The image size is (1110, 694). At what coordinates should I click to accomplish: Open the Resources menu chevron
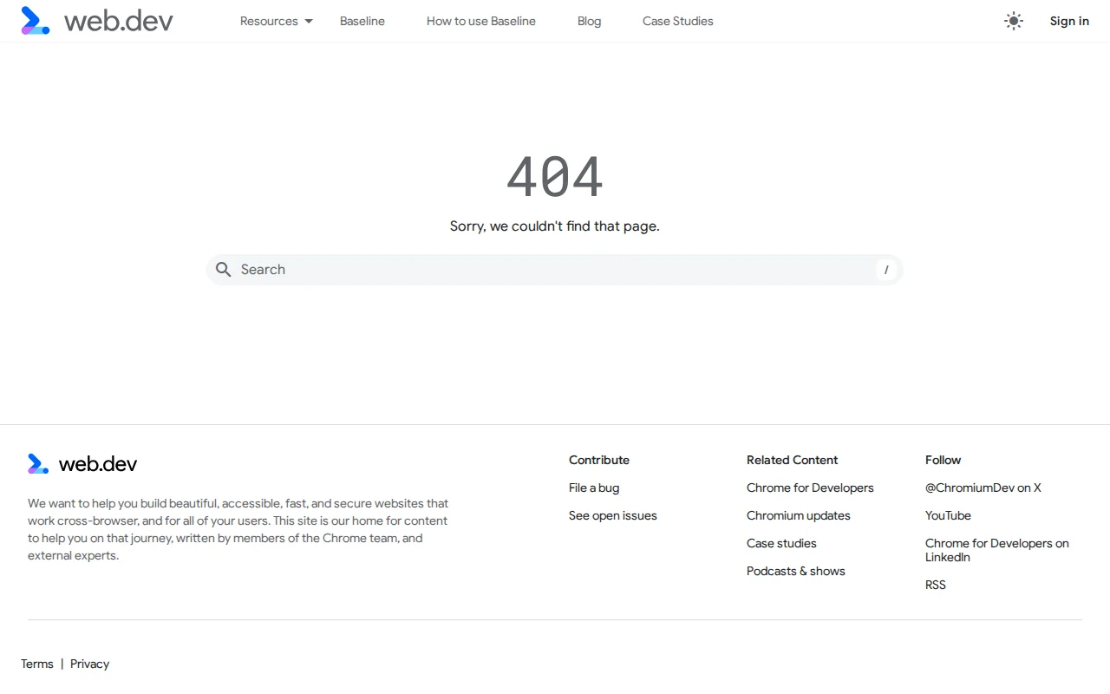click(x=308, y=21)
